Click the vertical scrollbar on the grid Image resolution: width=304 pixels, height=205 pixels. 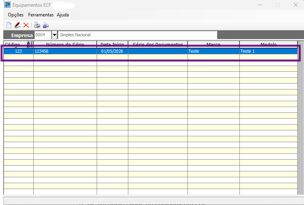click(x=300, y=118)
